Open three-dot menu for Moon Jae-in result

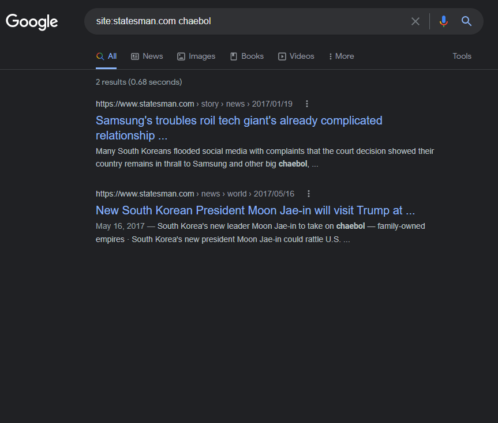pyautogui.click(x=309, y=194)
